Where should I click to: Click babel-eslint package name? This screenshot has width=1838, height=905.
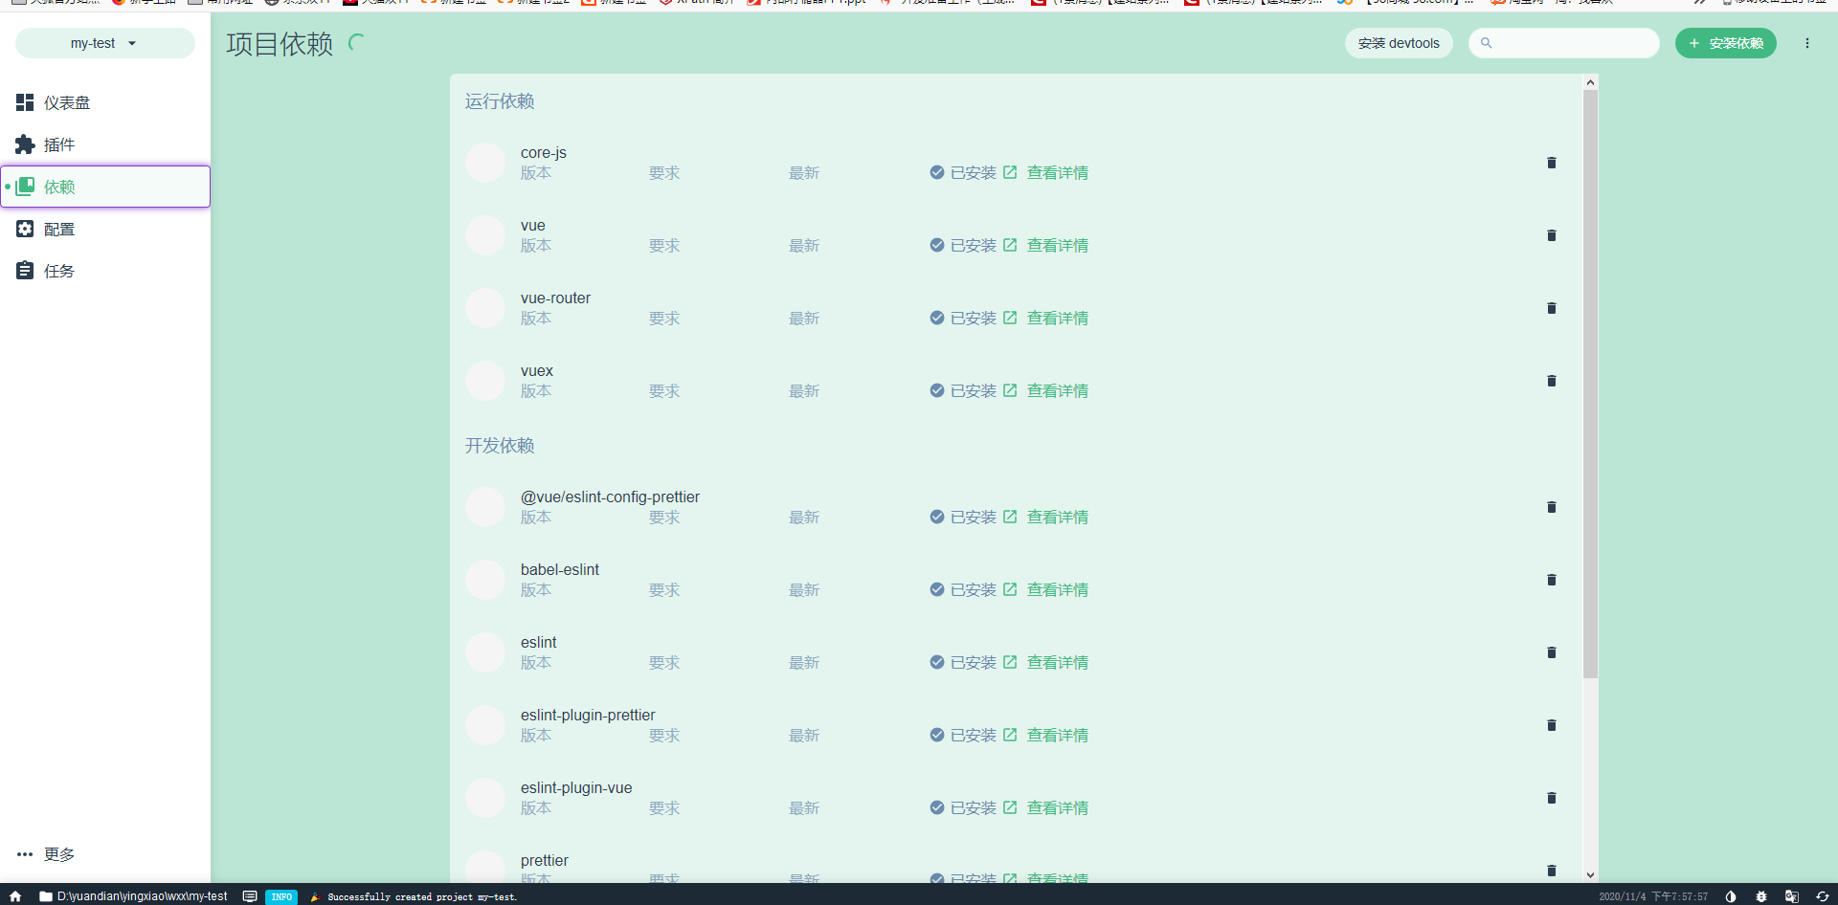(560, 570)
